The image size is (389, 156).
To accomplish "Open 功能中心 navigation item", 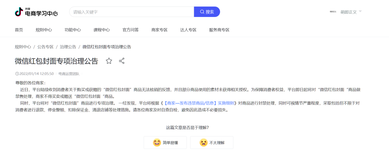I will pos(73,30).
